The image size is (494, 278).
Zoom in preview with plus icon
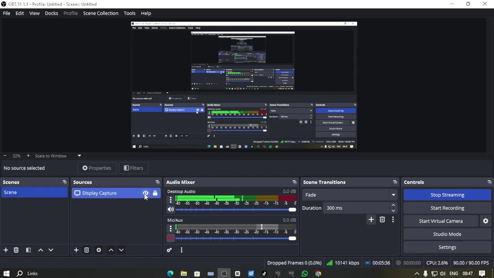tap(28, 156)
